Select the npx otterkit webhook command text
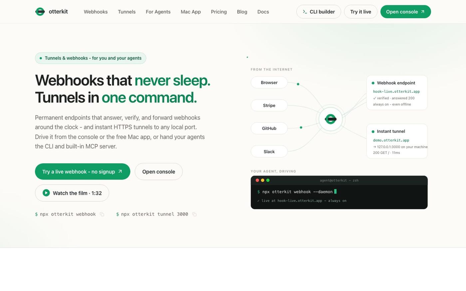The image size is (466, 291). pyautogui.click(x=68, y=214)
